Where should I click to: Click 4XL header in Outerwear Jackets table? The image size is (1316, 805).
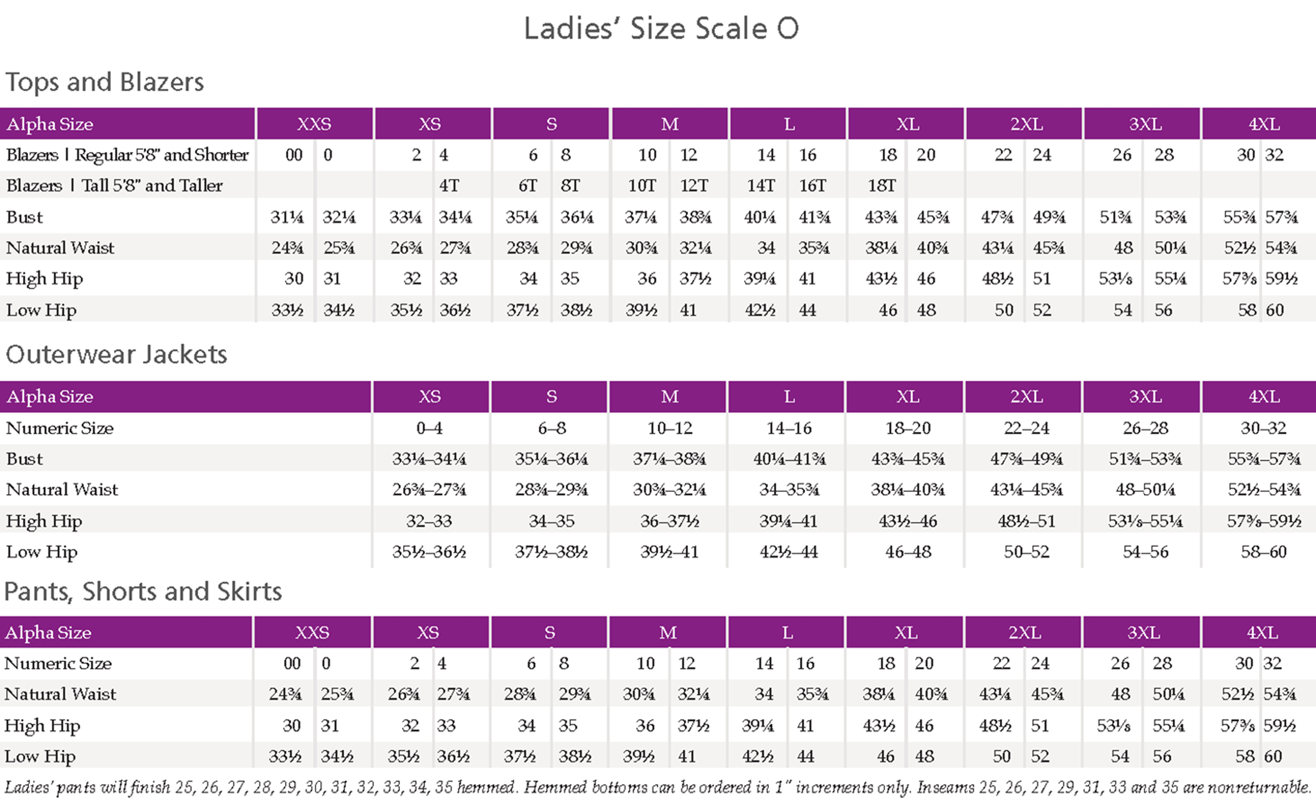pyautogui.click(x=1264, y=396)
